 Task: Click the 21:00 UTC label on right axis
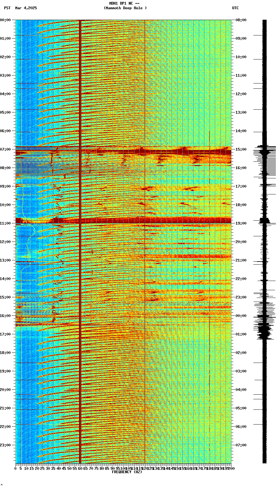[x=241, y=260]
